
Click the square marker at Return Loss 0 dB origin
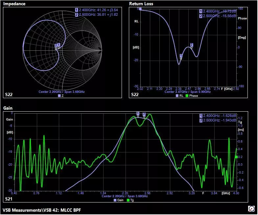[140, 9]
